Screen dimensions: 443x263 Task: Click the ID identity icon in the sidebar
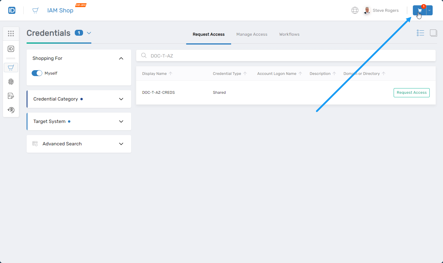(11, 49)
